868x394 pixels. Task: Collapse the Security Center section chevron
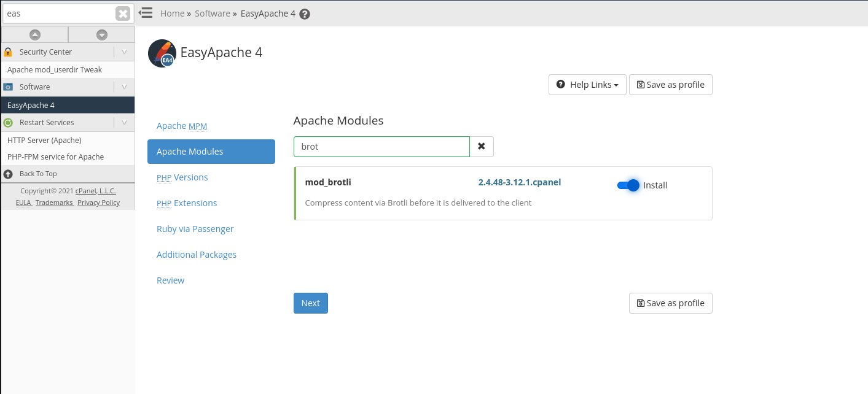pos(124,52)
